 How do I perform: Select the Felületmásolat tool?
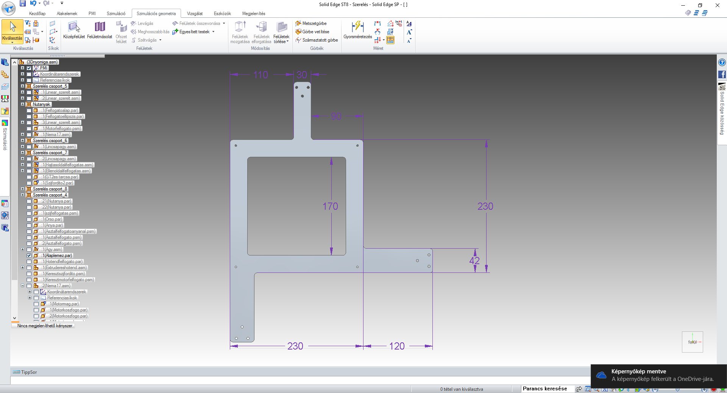pyautogui.click(x=100, y=28)
